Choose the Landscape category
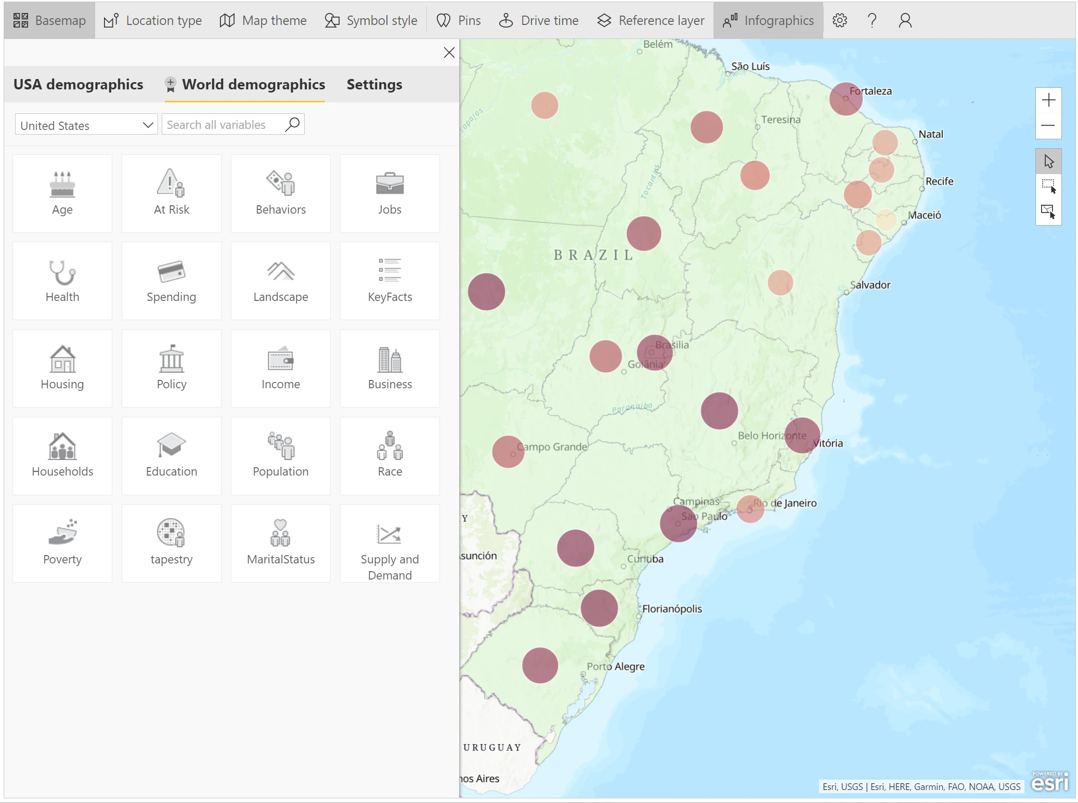Screen dimensions: 1078x803 click(281, 281)
